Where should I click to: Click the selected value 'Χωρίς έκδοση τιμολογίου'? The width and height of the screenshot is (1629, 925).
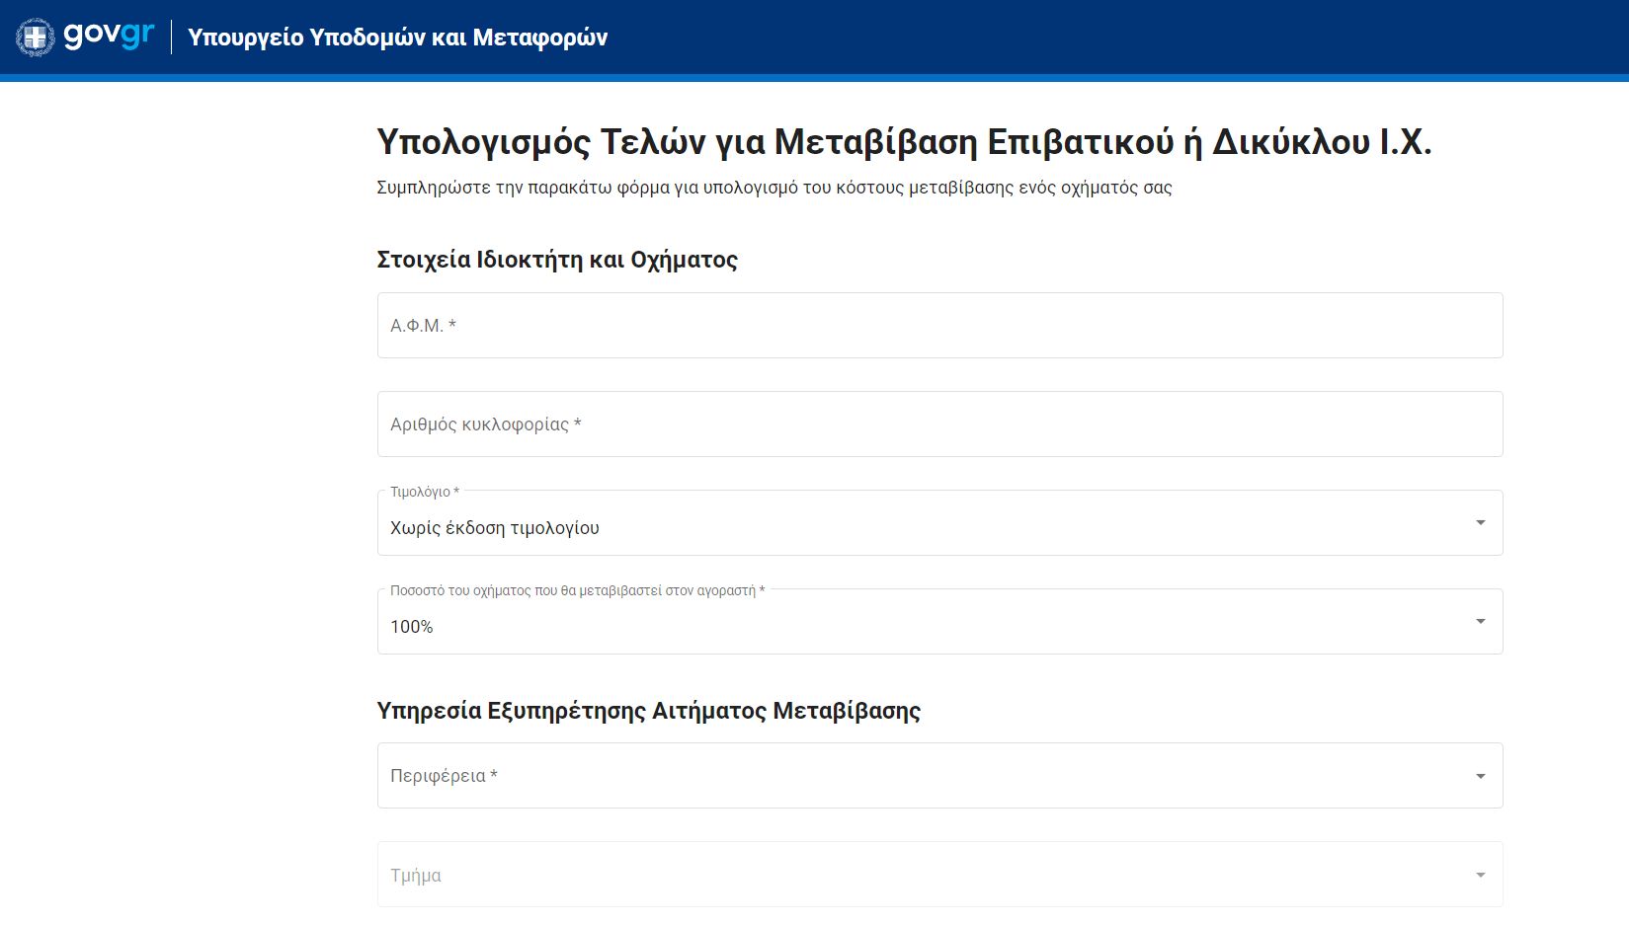[x=494, y=528]
